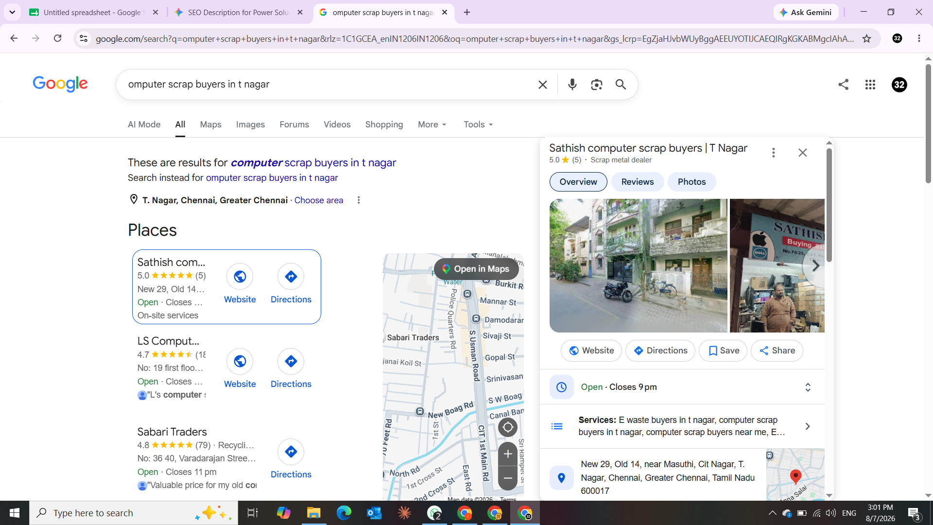Click the small location map thumbnail
The image size is (933, 525).
point(795,474)
